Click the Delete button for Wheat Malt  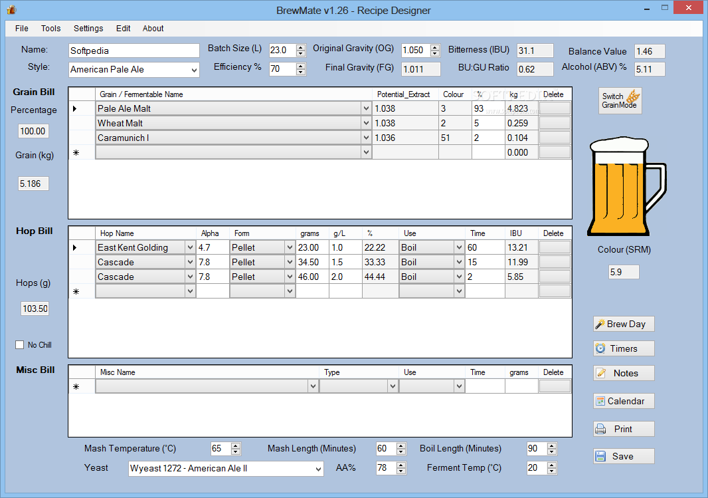(555, 123)
